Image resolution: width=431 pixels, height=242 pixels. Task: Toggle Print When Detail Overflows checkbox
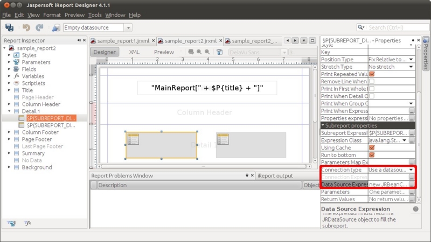click(x=372, y=96)
